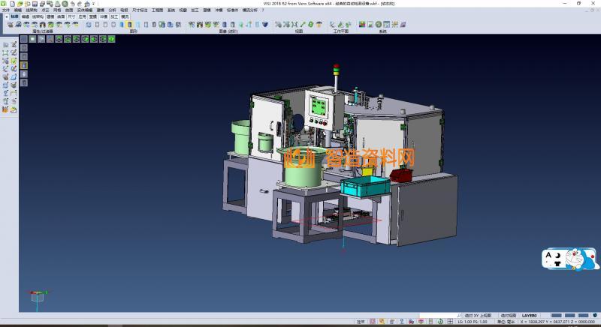
Task: Open the 绝对 XY 上视图 workplane selector
Action: click(x=477, y=315)
